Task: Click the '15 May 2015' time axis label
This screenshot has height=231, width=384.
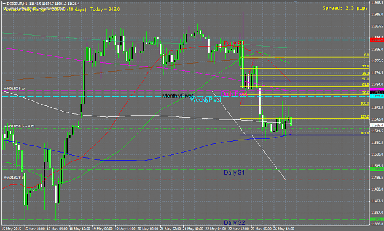Action: click(x=11, y=229)
